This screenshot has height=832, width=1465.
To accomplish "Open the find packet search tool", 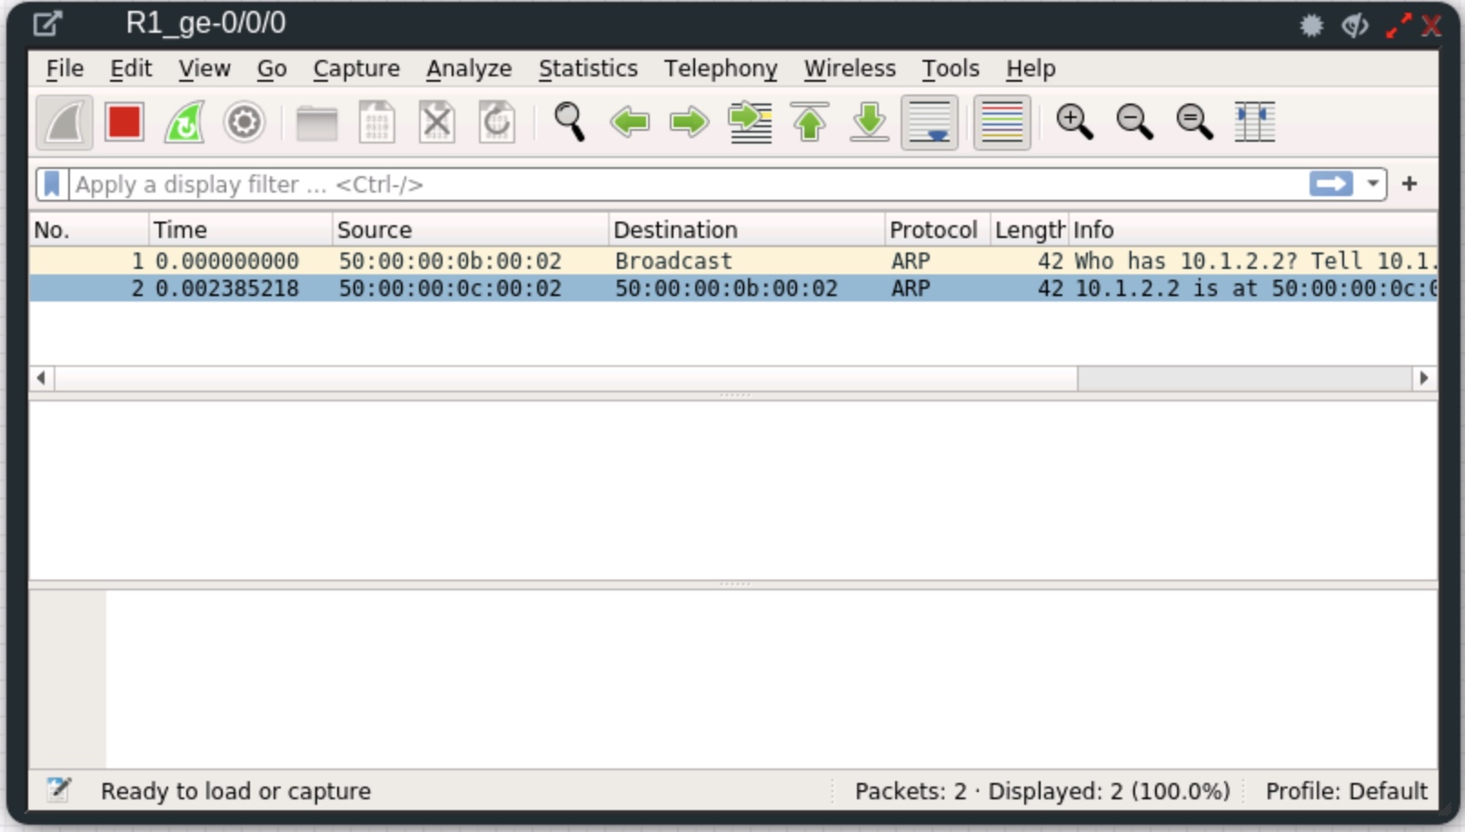I will coord(568,123).
